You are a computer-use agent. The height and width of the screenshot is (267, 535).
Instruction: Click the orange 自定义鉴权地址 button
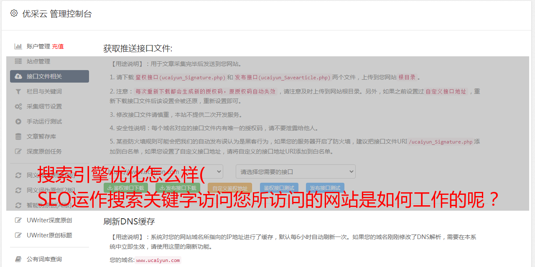pyautogui.click(x=230, y=188)
